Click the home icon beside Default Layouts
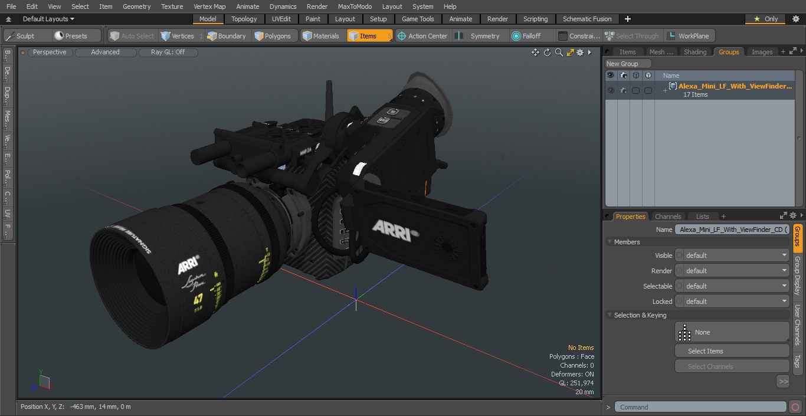The height and width of the screenshot is (416, 806). tap(9, 19)
